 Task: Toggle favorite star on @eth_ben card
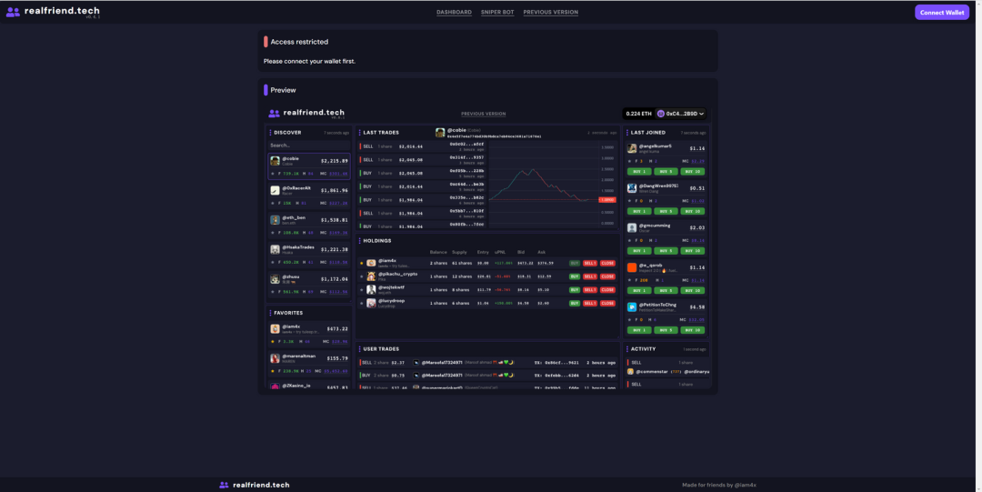pyautogui.click(x=273, y=233)
